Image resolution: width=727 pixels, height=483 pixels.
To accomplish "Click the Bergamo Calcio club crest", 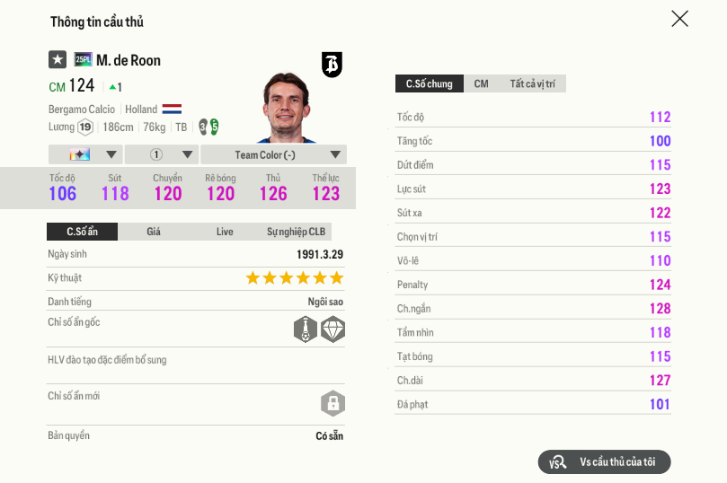I will coord(332,64).
